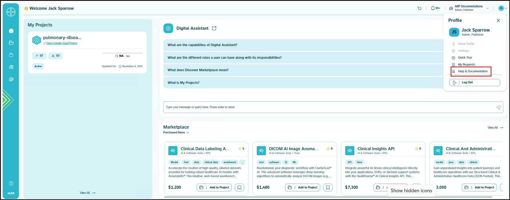The image size is (510, 200).
Task: Add Clinical Data Labeling to project
Action: click(214, 187)
